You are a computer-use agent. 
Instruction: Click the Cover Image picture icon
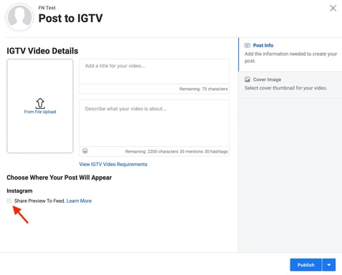click(247, 79)
